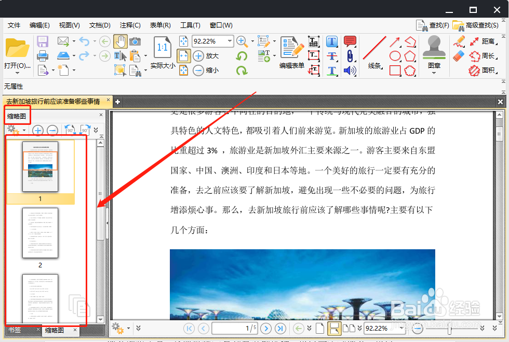509x342 pixels.
Task: Select the Highlight text T tool
Action: (x=332, y=41)
